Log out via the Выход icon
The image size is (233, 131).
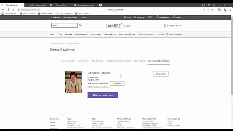click(174, 17)
